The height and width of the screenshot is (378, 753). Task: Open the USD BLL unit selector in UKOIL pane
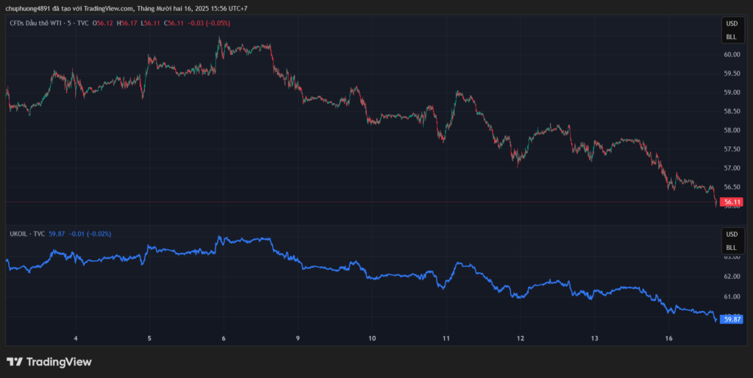pos(731,240)
